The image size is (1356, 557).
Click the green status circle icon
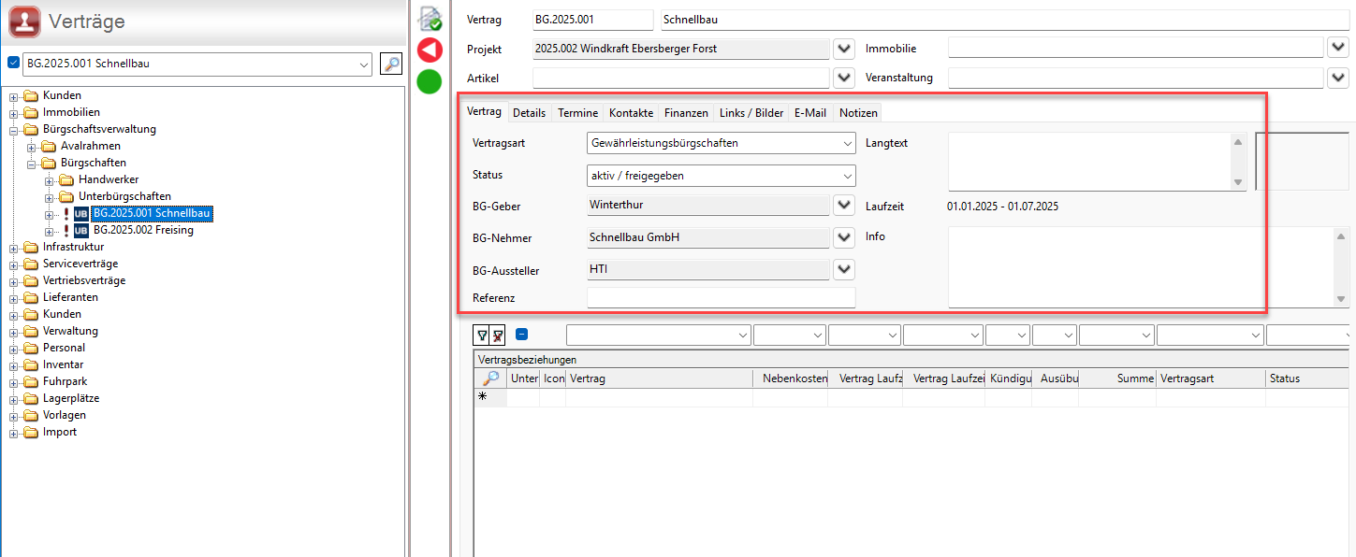point(430,81)
